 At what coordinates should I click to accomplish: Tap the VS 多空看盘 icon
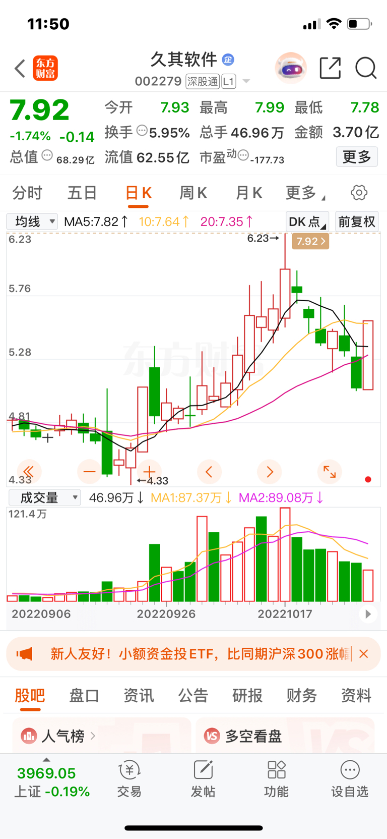pos(212,736)
